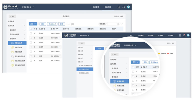Click the Formtalk logo in top-left window
This screenshot has width=195, height=100.
(11, 7)
